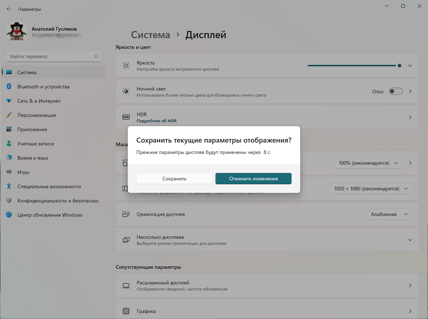Click the Сохранить button in dialog
This screenshot has width=428, height=319.
pos(174,179)
